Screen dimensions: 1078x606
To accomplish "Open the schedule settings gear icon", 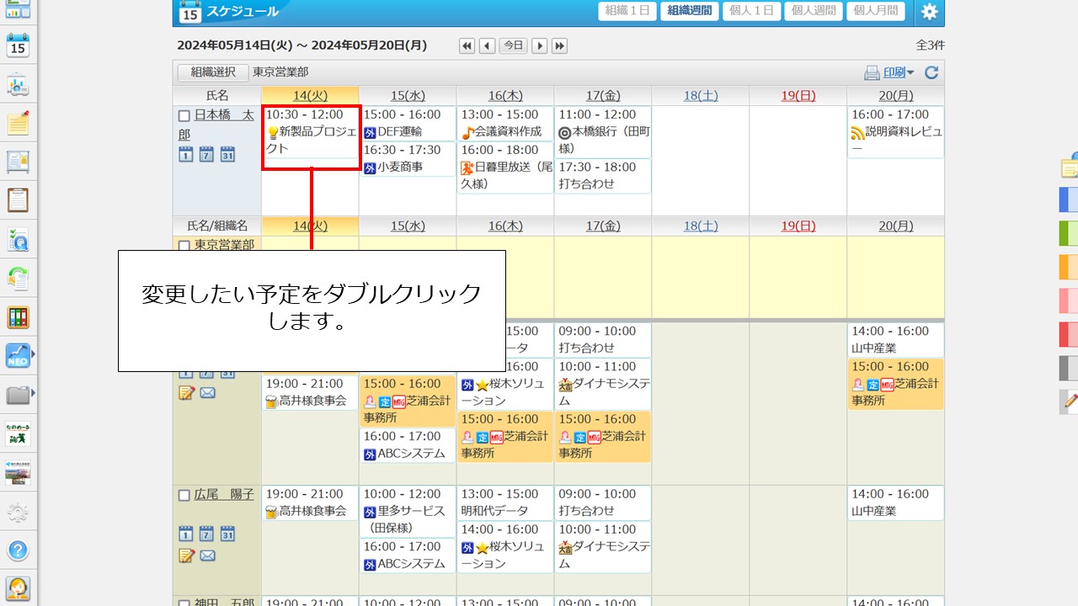I will pyautogui.click(x=929, y=12).
